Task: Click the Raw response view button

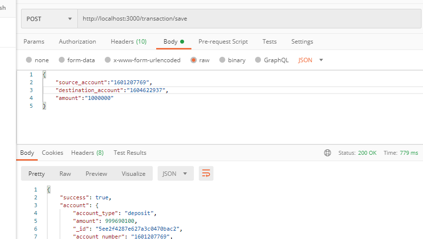Action: 65,173
